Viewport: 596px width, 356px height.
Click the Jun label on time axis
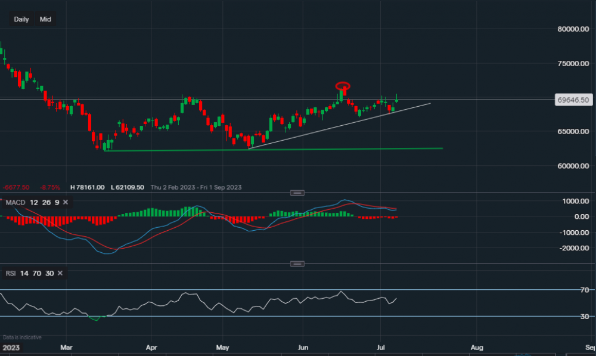(303, 346)
